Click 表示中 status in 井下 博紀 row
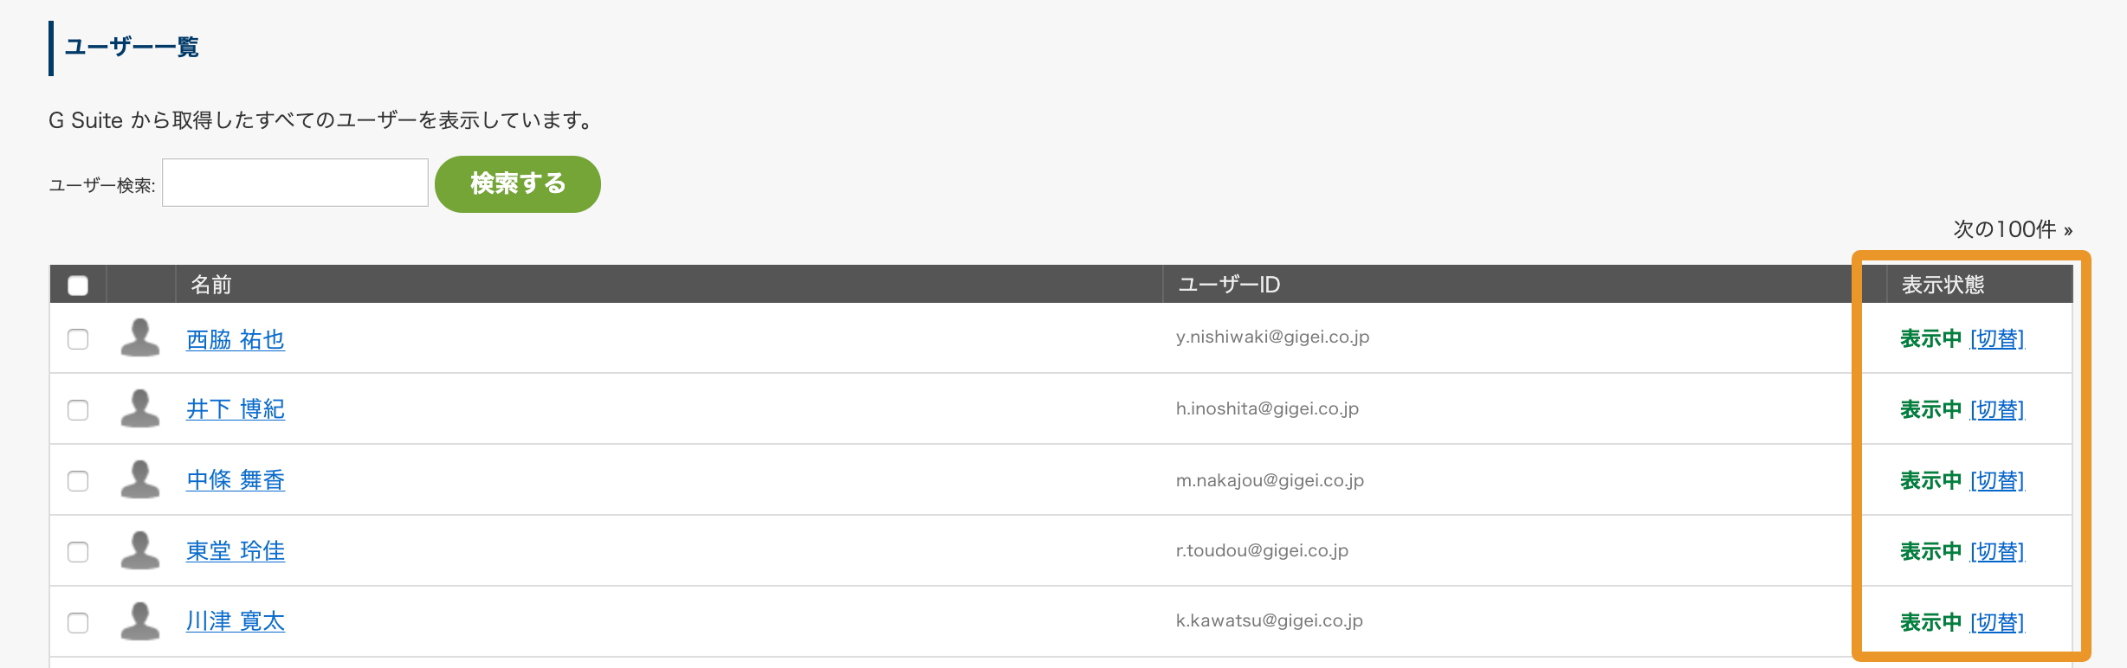 [1930, 409]
